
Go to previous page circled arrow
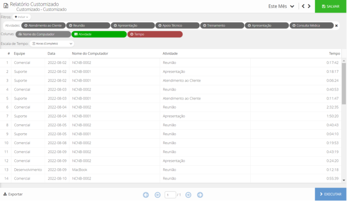(158, 195)
